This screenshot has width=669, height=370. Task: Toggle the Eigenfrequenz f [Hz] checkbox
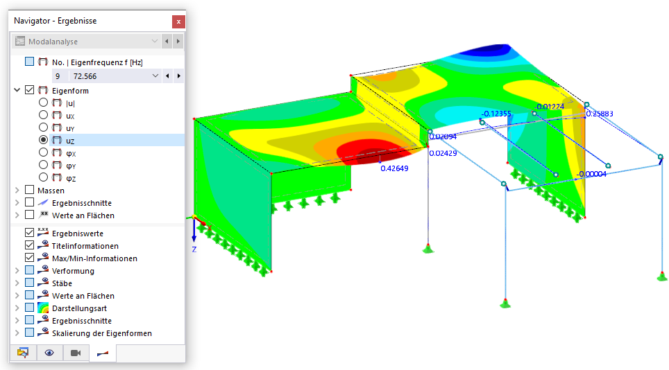coord(29,61)
